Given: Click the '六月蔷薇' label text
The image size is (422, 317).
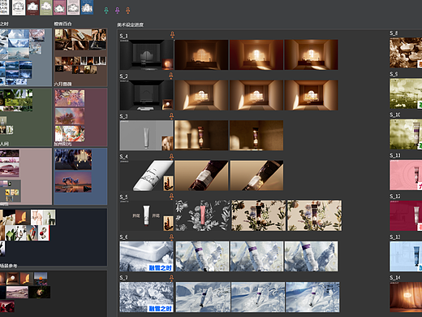Looking at the screenshot, I should click(x=62, y=84).
